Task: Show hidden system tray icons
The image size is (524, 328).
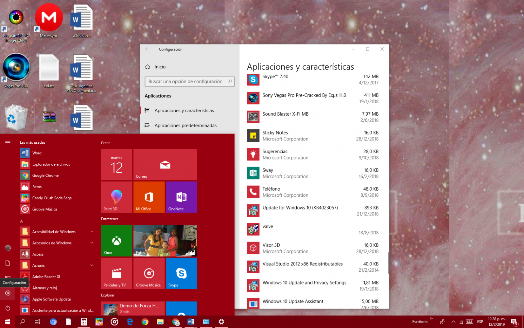Action: point(453,322)
